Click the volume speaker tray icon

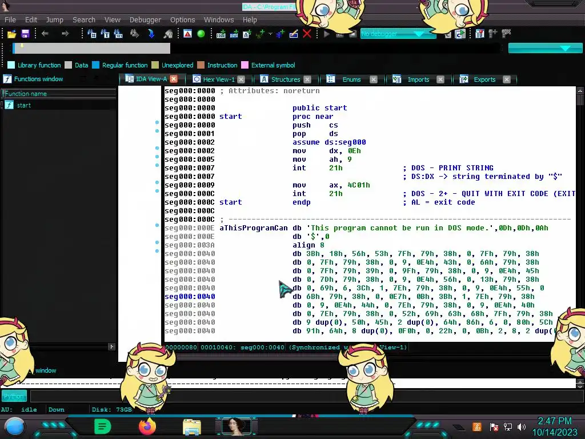click(522, 426)
